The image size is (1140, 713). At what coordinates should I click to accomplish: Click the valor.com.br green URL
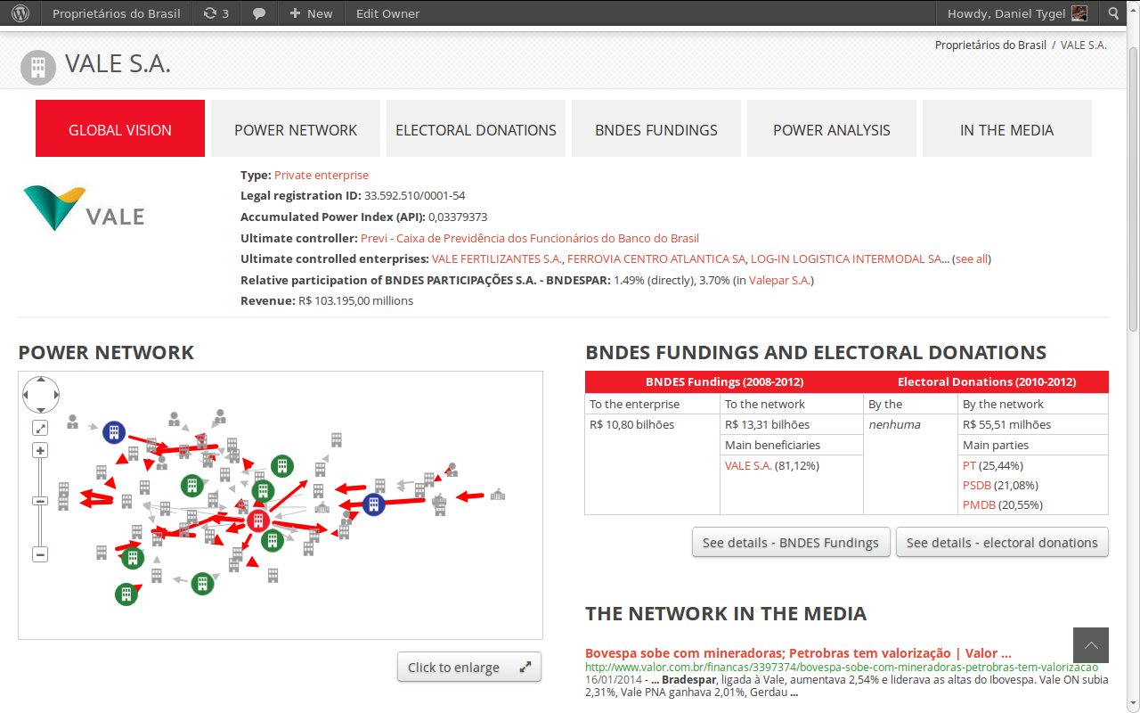(x=842, y=668)
